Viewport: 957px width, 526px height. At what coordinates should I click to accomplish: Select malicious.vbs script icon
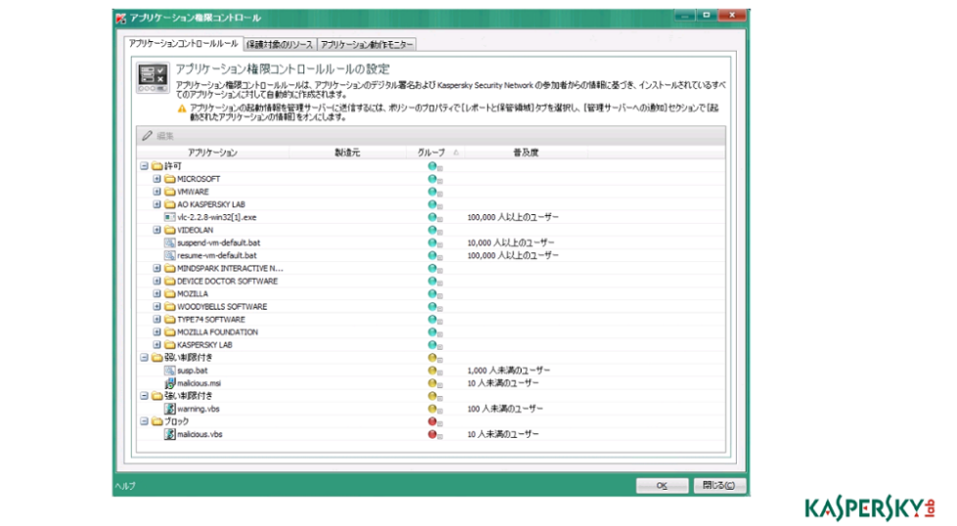click(x=169, y=434)
